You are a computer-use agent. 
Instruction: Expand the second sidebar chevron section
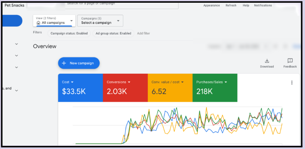pos(17,55)
